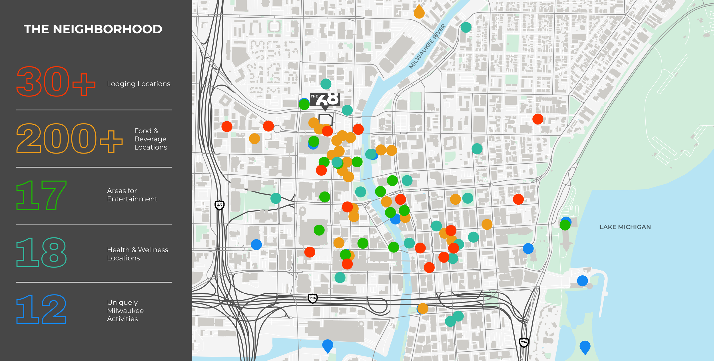Click the teal 18 number

click(x=41, y=253)
